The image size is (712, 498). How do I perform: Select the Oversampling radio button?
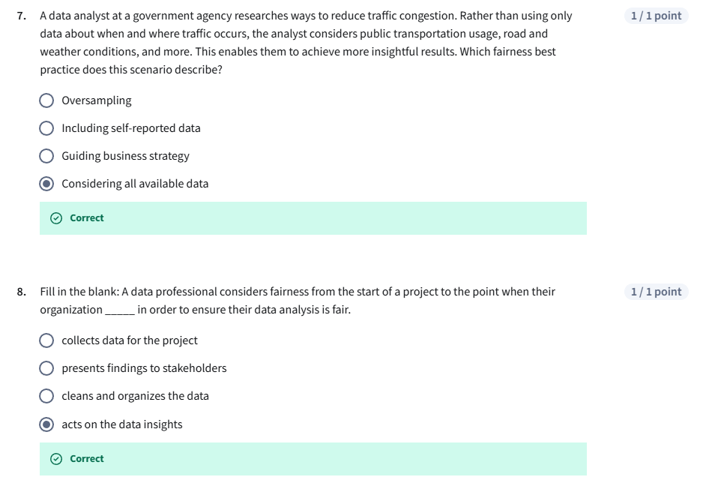click(46, 100)
